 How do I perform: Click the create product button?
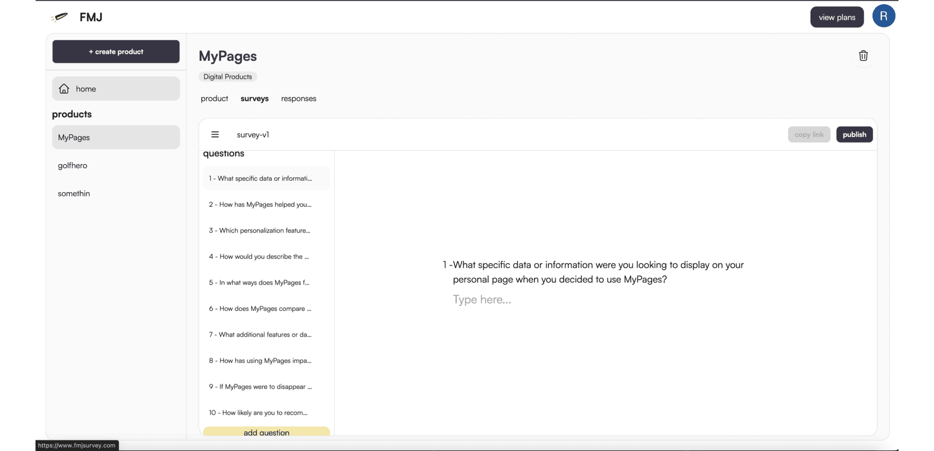[x=116, y=52]
